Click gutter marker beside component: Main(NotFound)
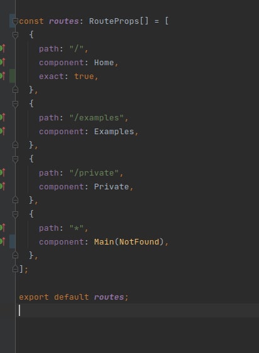 pos(3,241)
